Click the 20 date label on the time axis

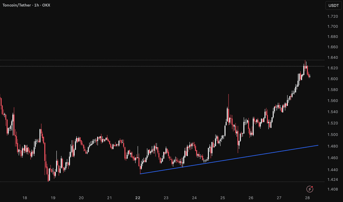pos(81,198)
